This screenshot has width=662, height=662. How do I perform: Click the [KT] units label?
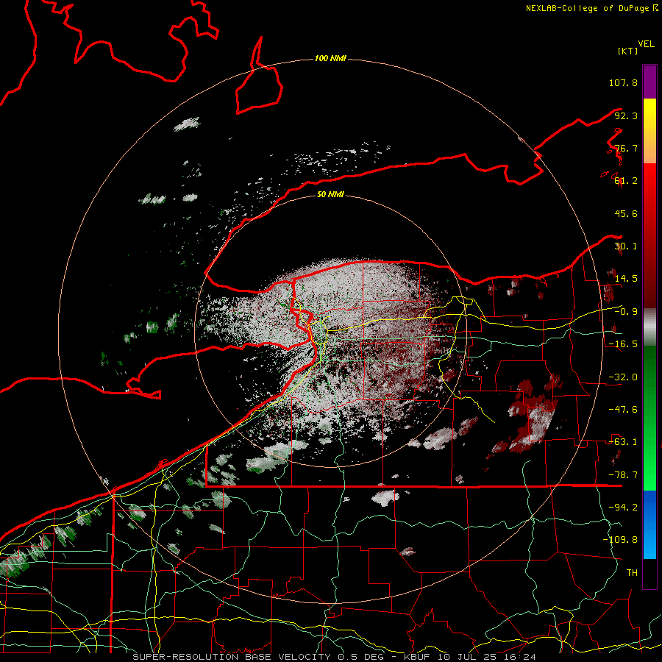[x=628, y=51]
